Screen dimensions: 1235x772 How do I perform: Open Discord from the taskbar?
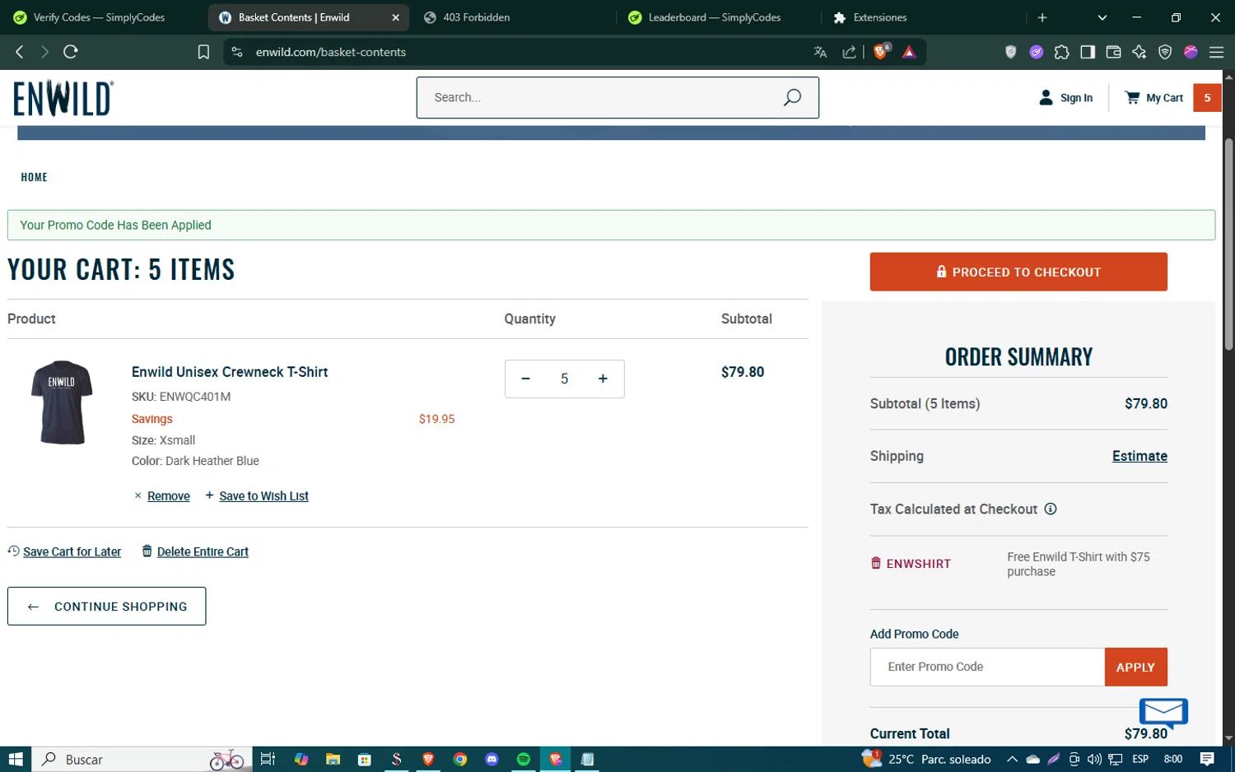(492, 759)
